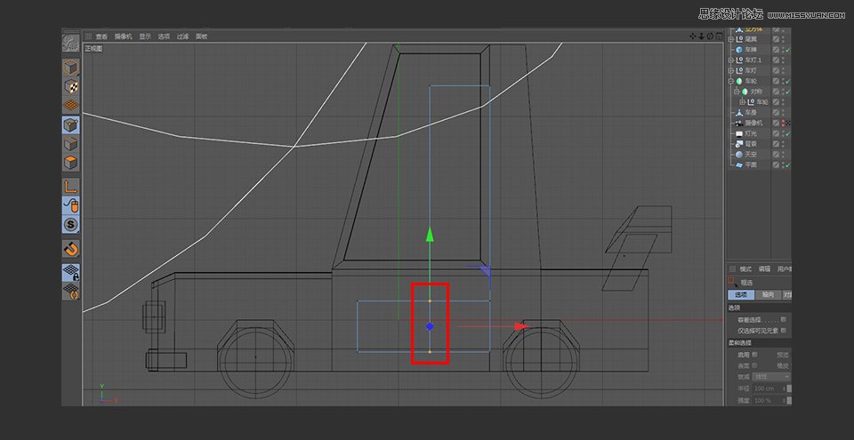Viewport: 854px width, 440px height.
Task: Select the 平面 object in tree
Action: point(751,165)
